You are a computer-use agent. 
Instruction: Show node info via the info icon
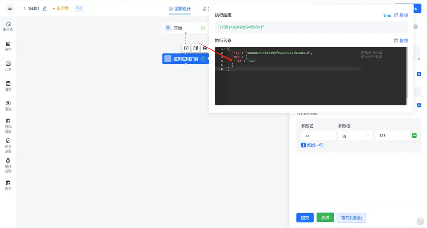coord(186,48)
